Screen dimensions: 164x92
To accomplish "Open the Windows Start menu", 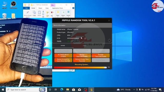I will tap(3, 90).
